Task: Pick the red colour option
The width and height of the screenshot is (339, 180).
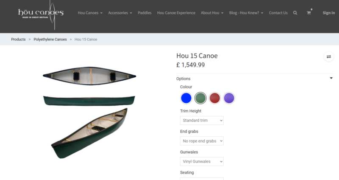Action: (x=215, y=98)
